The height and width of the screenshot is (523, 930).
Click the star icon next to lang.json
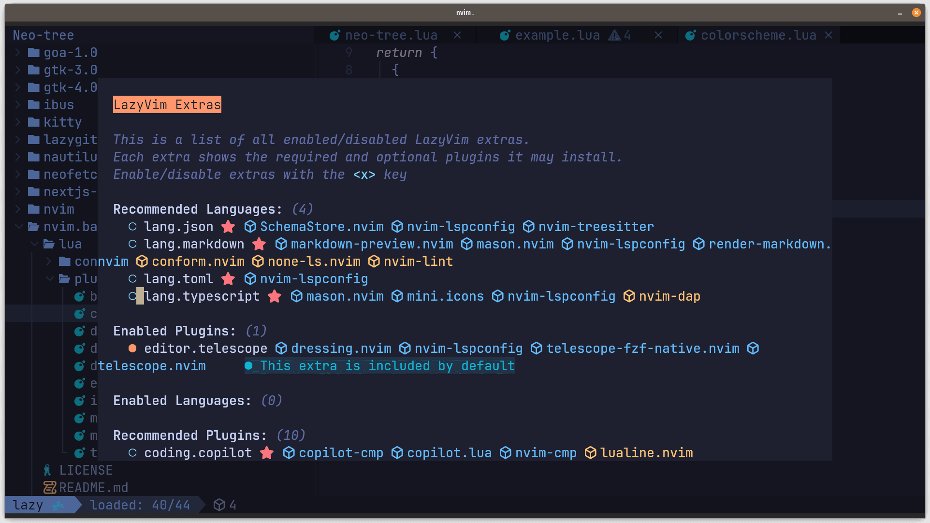(228, 227)
